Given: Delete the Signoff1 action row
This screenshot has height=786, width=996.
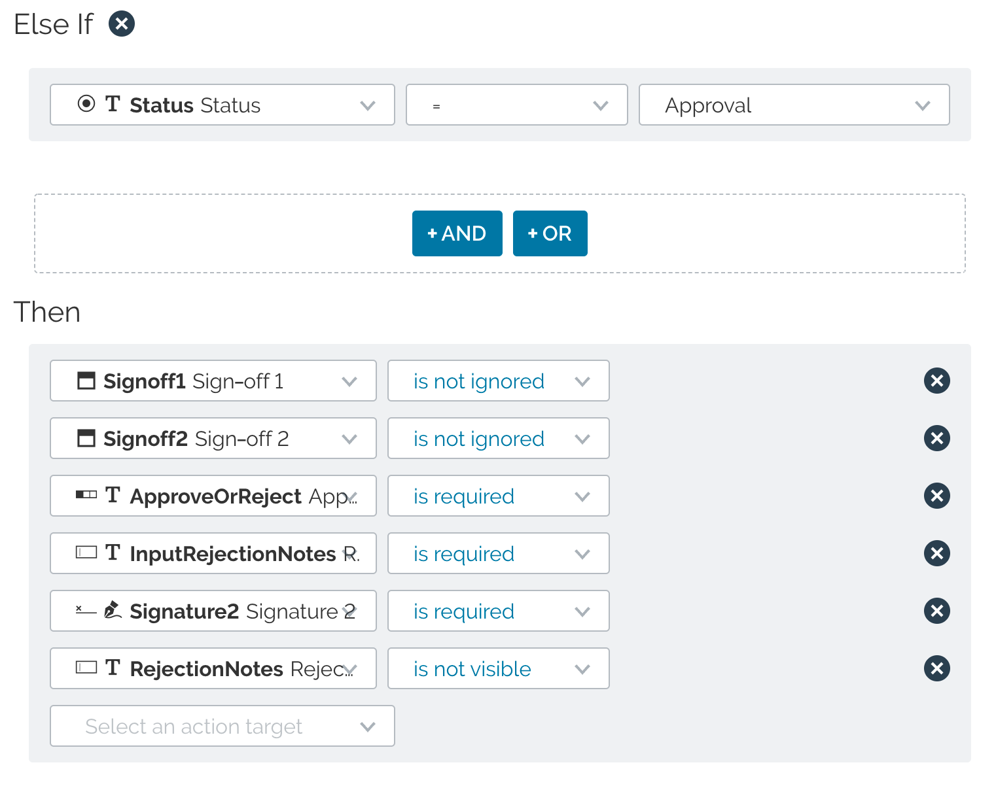Looking at the screenshot, I should [x=937, y=381].
